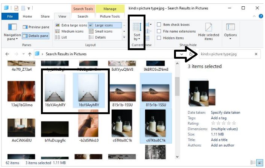Select highlighted c6TKtsi8C1k milk thumbnail
The width and height of the screenshot is (265, 168).
click(x=156, y=126)
